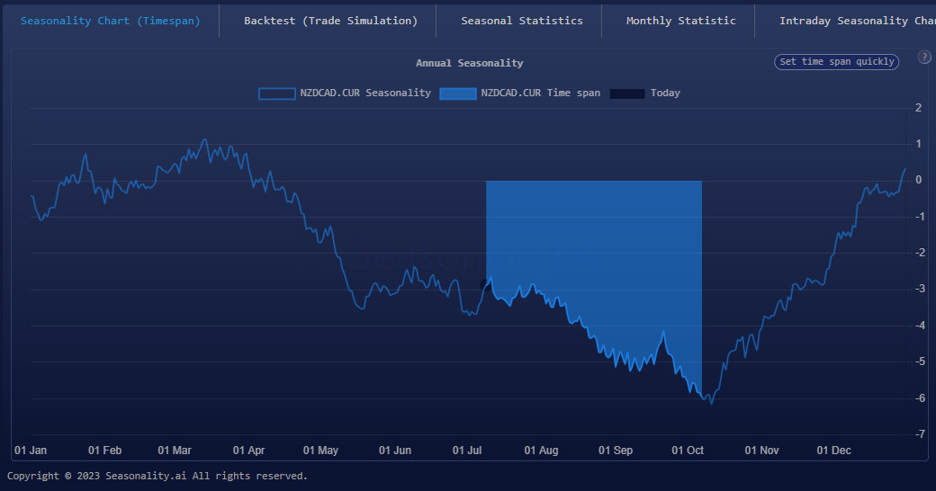Click the dark Today marker on the line
Image resolution: width=936 pixels, height=491 pixels.
pyautogui.click(x=487, y=284)
